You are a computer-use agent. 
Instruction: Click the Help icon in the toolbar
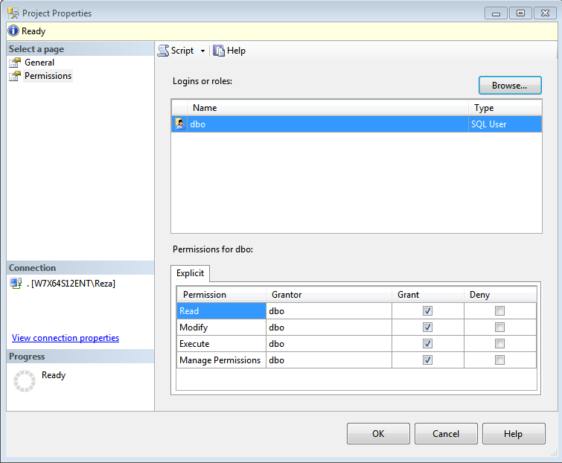[219, 51]
